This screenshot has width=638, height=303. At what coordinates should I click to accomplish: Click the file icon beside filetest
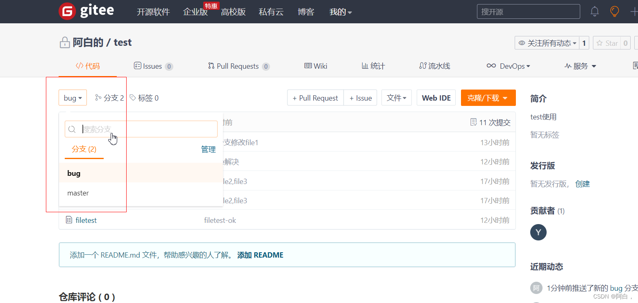(69, 220)
